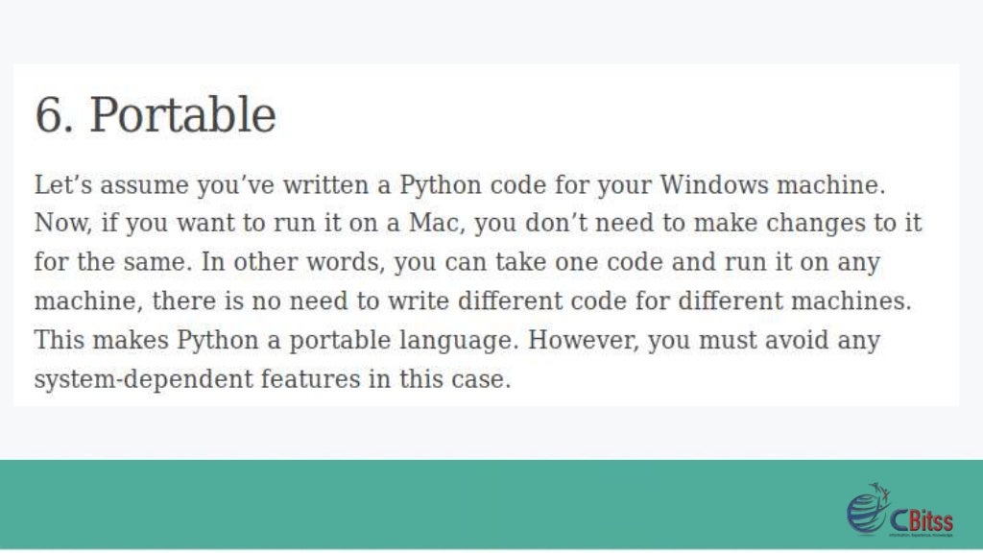
Task: Click the word "Mac" in the paragraph
Action: (x=437, y=223)
